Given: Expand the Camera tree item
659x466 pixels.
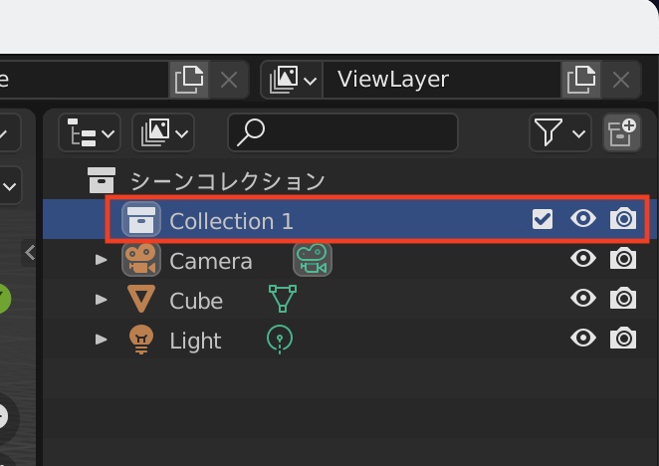Looking at the screenshot, I should [101, 260].
